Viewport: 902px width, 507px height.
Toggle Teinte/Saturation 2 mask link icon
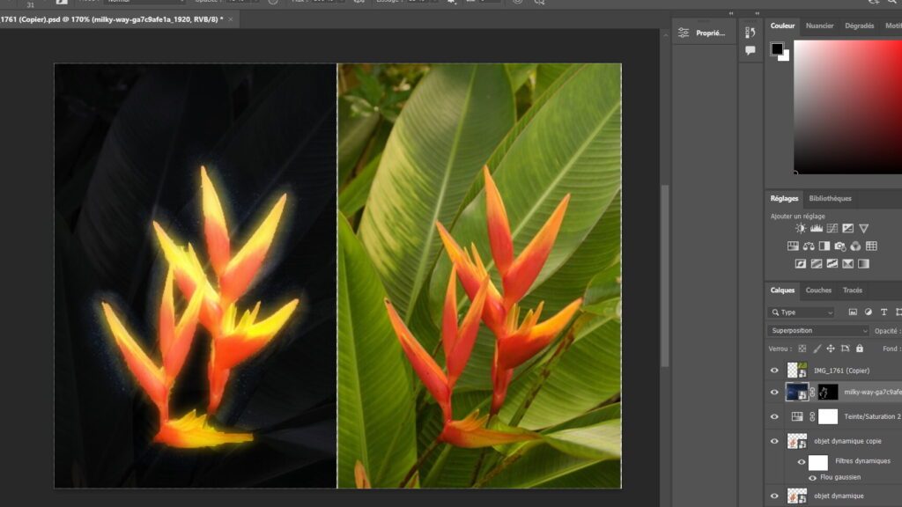point(812,416)
